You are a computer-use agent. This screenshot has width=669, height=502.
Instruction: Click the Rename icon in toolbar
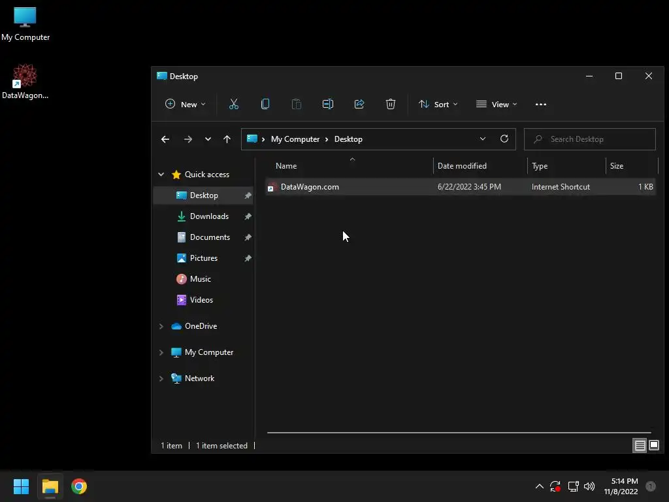(328, 104)
